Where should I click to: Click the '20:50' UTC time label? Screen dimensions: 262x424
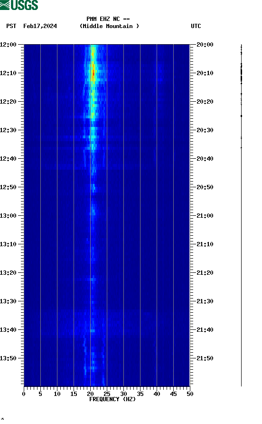(205, 187)
